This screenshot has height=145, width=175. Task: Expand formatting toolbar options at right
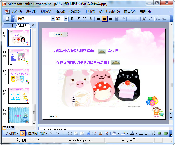tap(171, 19)
